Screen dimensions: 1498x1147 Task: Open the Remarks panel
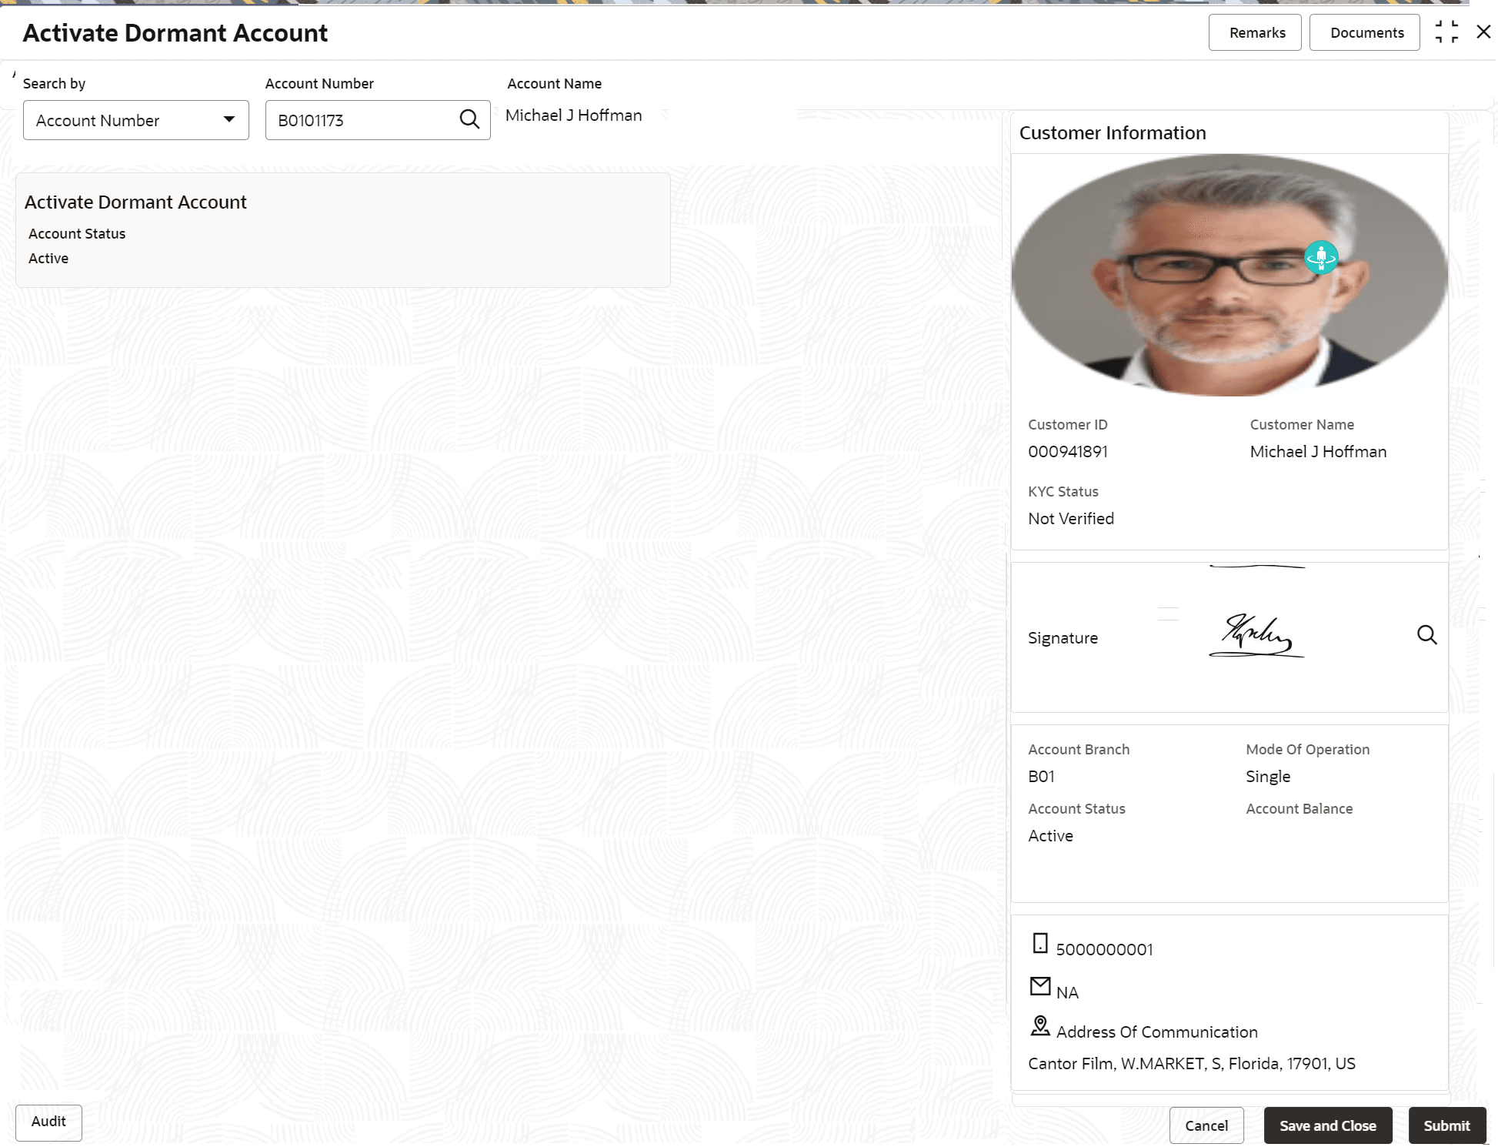tap(1255, 33)
